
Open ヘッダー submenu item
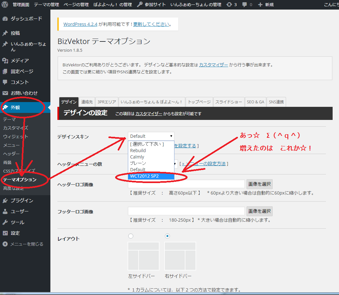click(x=11, y=154)
